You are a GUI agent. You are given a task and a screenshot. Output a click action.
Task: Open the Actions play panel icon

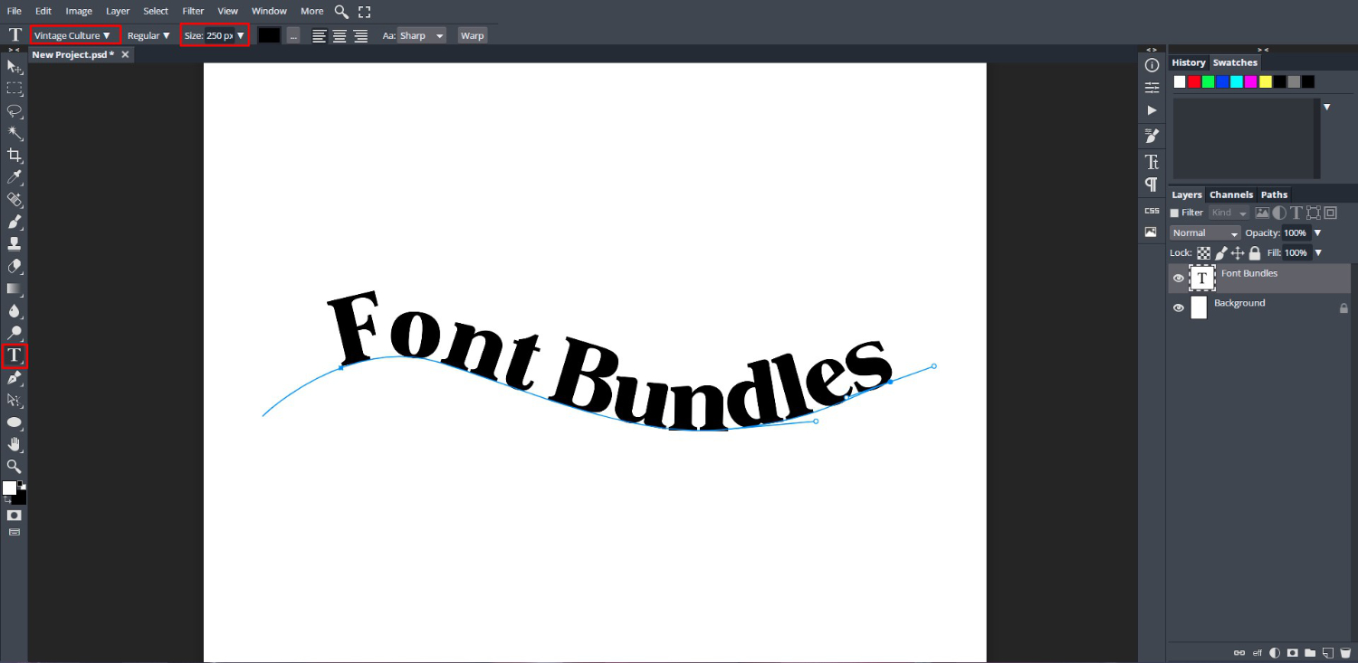click(x=1152, y=110)
